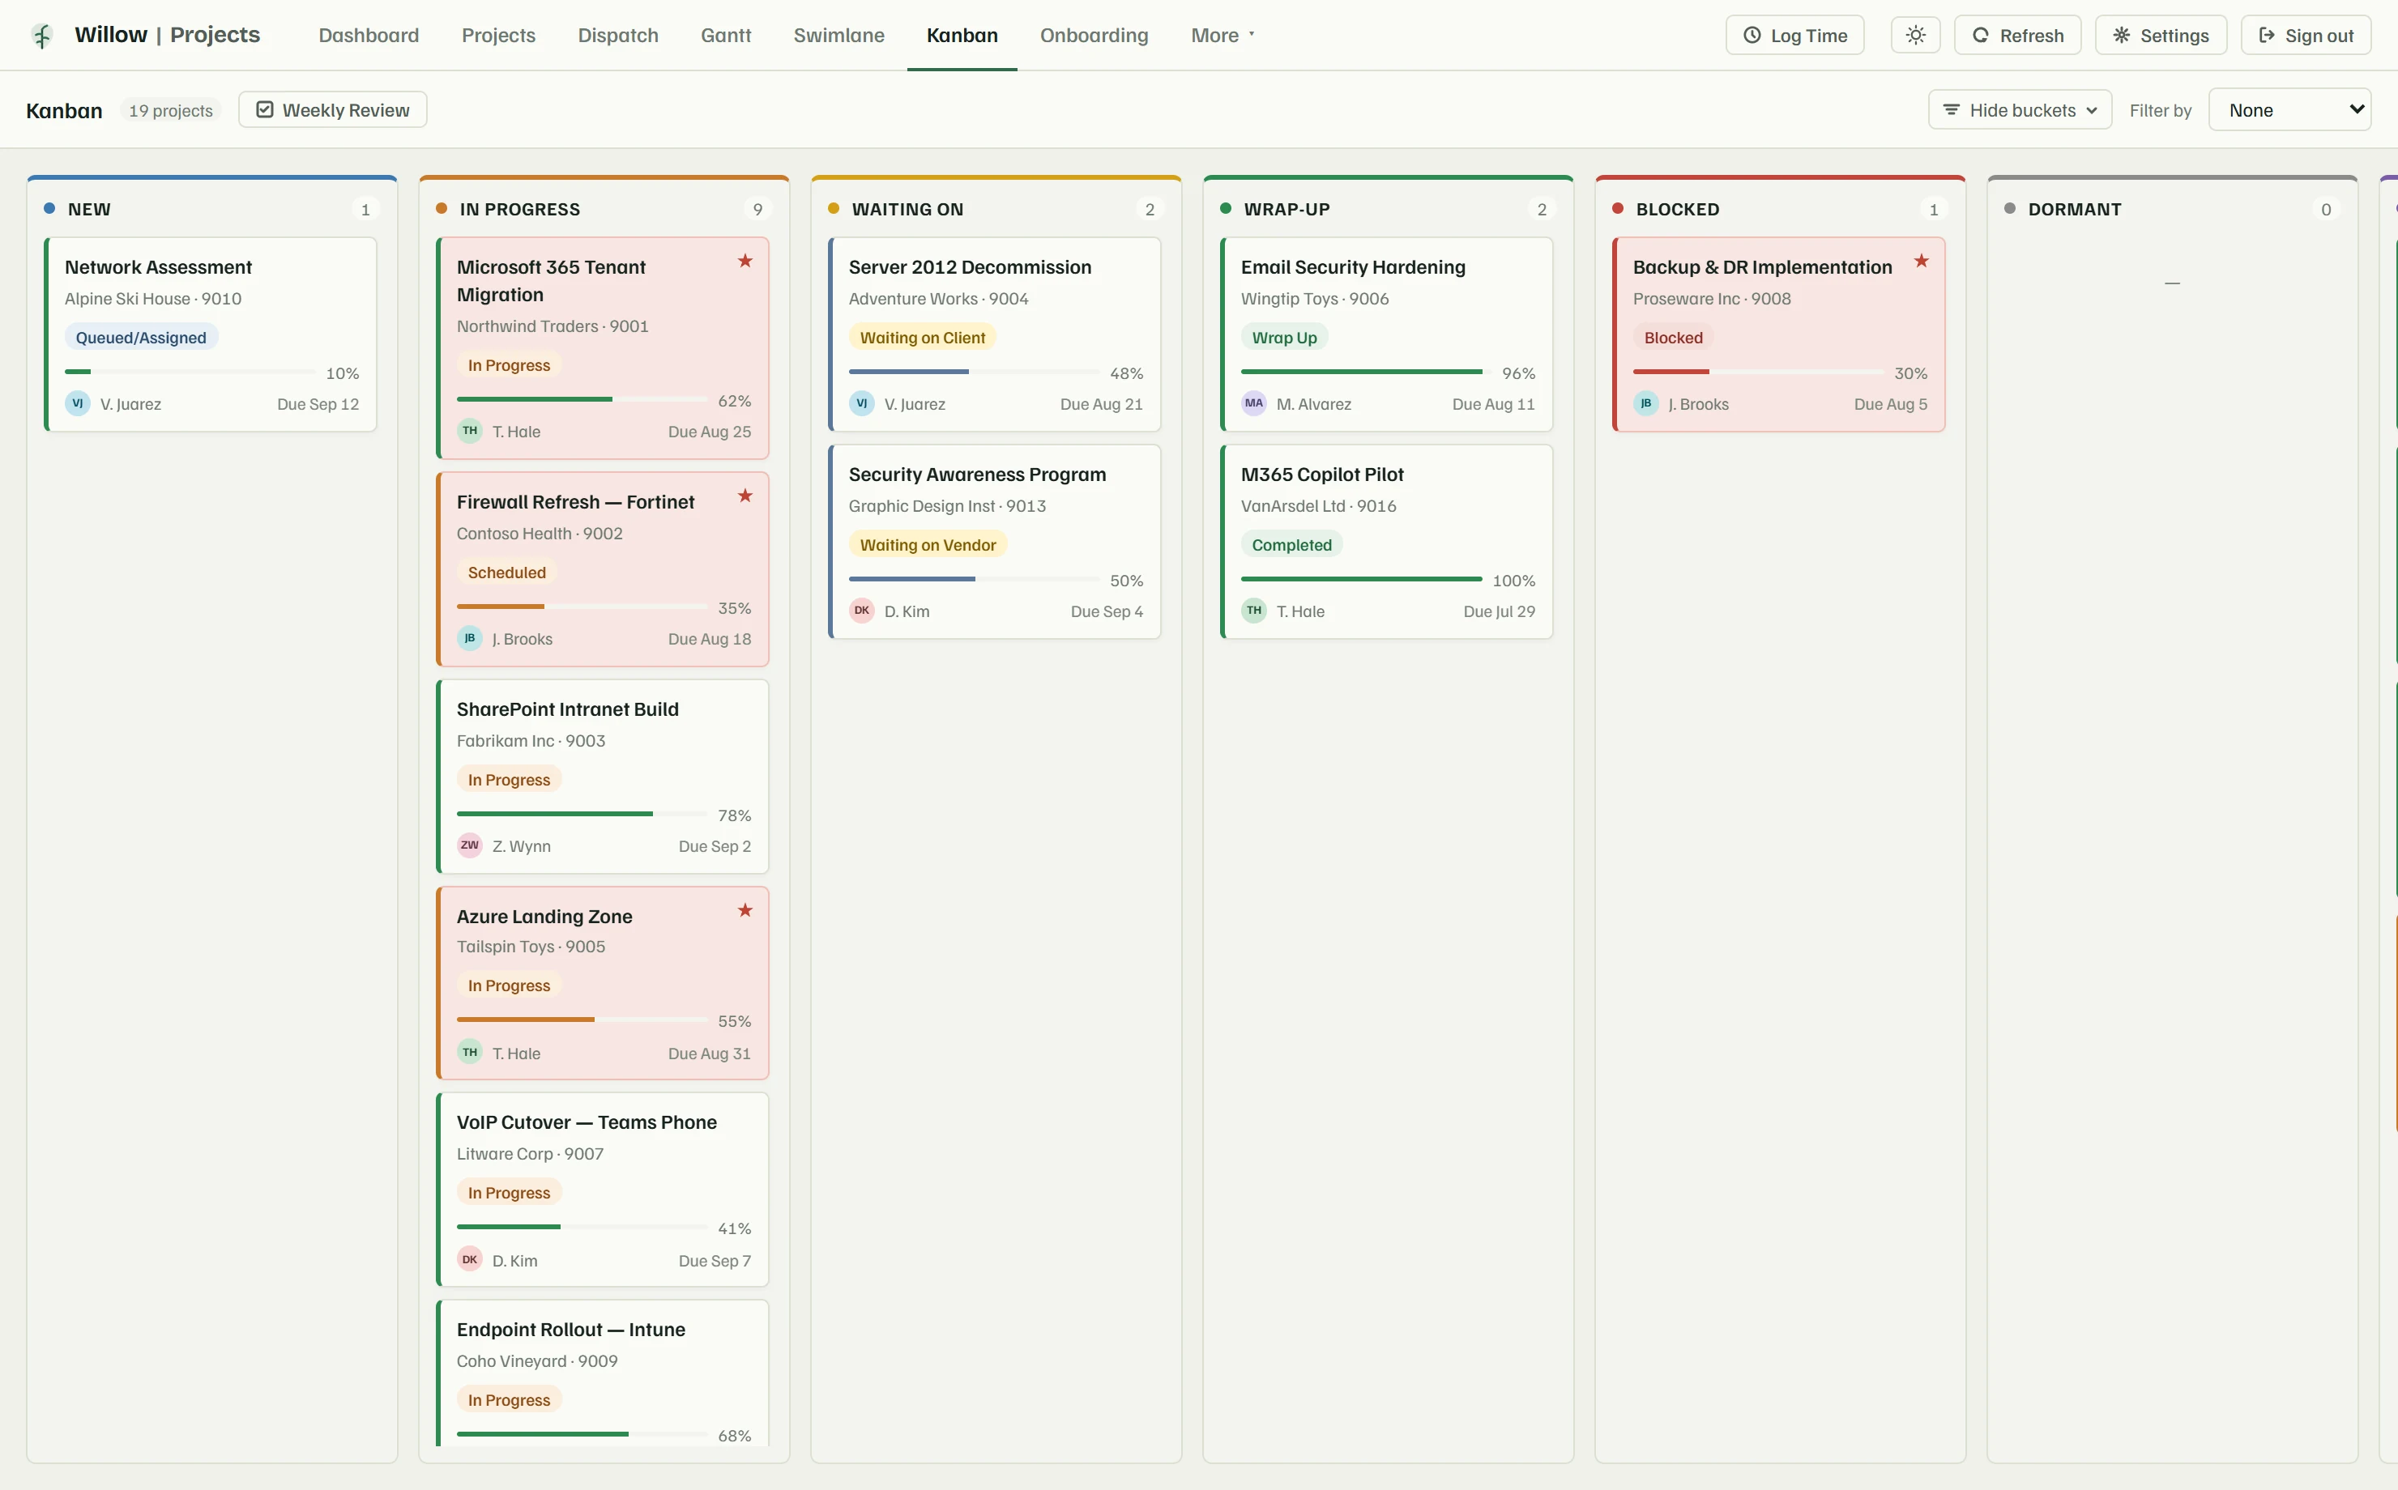Click the Wrap Up status badge
The height and width of the screenshot is (1490, 2398).
coord(1284,337)
